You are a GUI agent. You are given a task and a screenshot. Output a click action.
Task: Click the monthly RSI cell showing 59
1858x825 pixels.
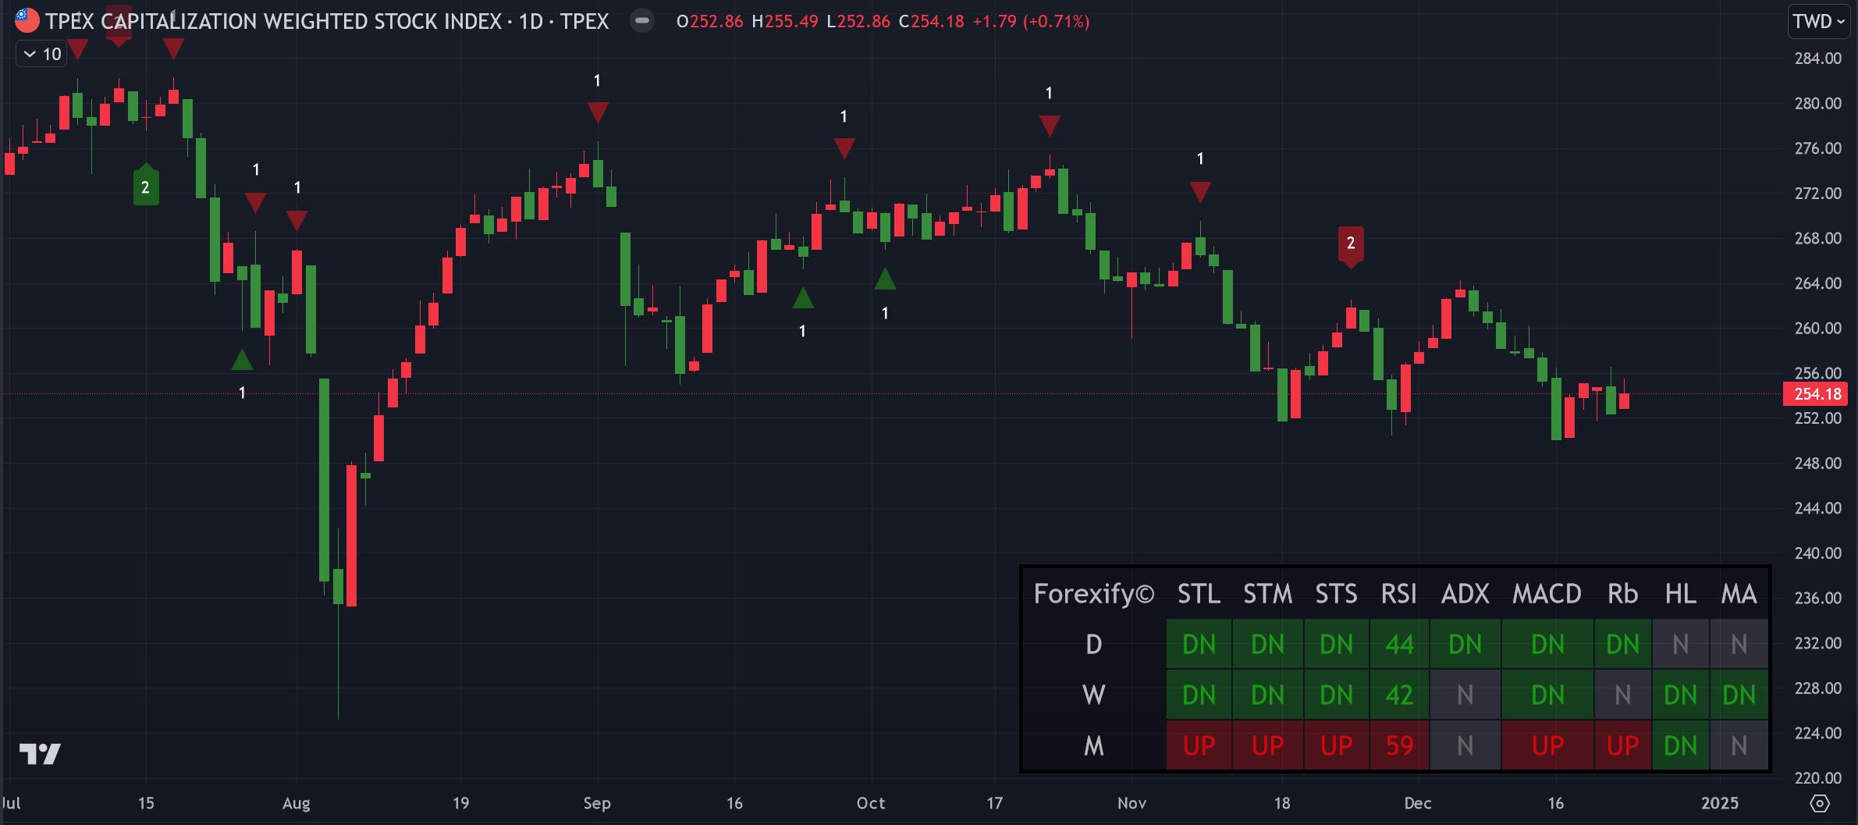pyautogui.click(x=1398, y=746)
